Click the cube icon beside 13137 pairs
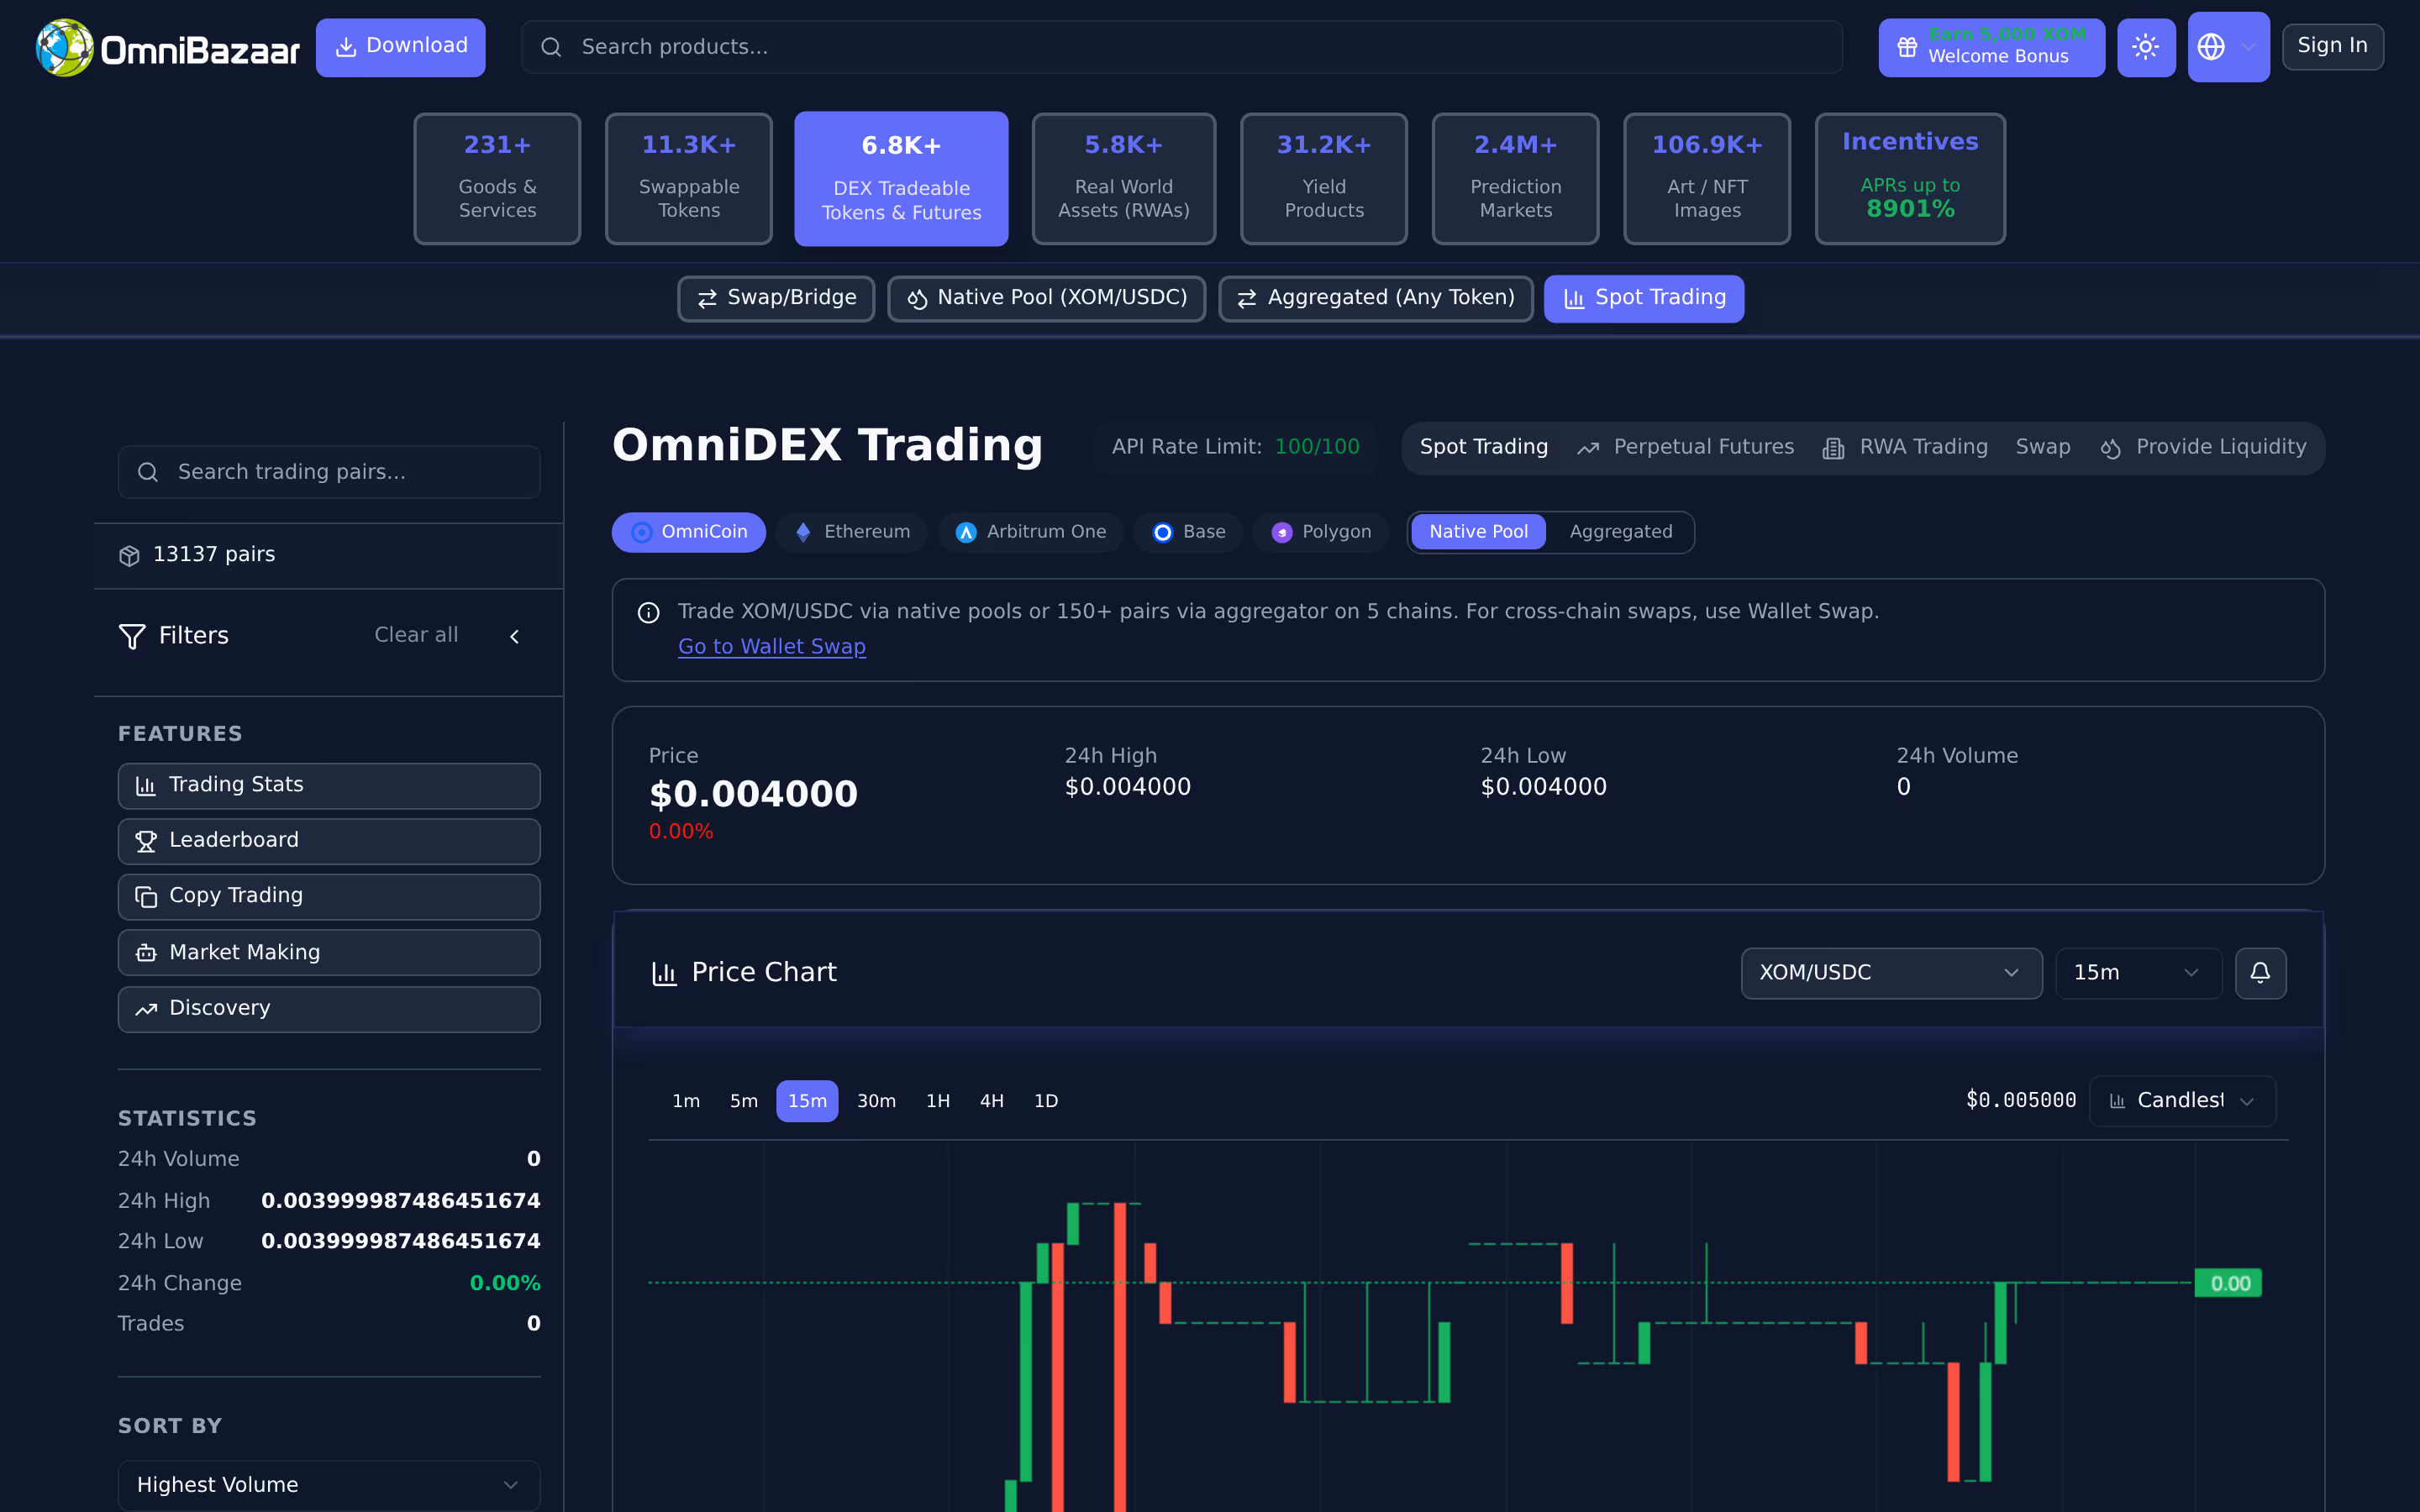This screenshot has width=2420, height=1512. 129,555
